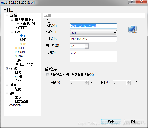Collapse the 终端 tree node
The image size is (148, 128).
pos(7,68)
